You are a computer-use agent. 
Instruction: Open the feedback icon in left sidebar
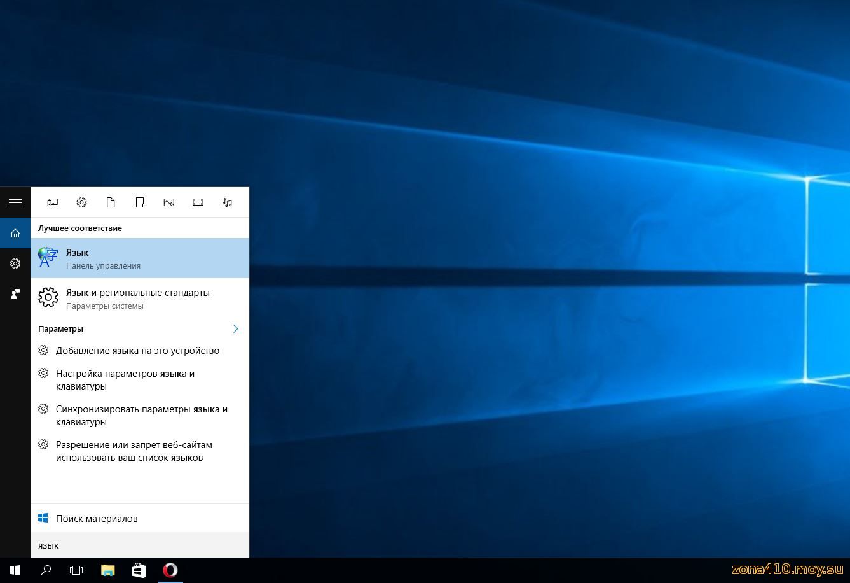tap(15, 294)
